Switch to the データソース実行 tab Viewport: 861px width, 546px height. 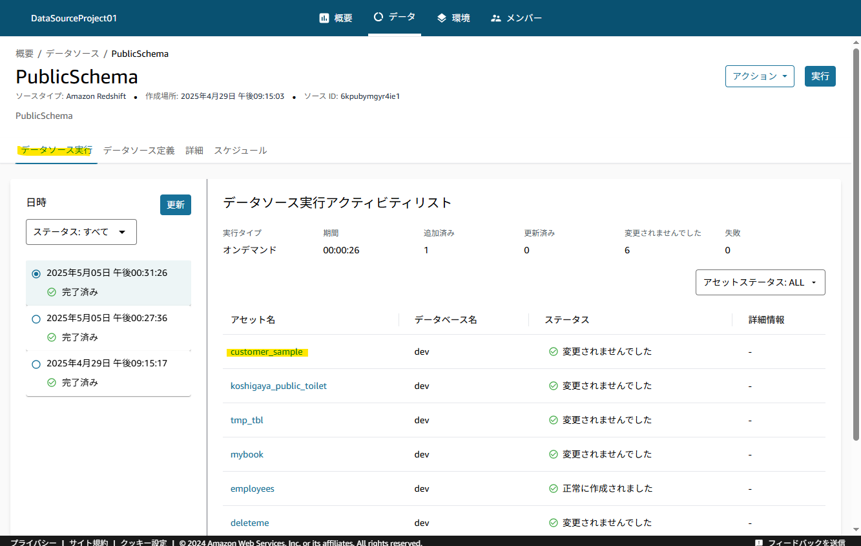(56, 151)
